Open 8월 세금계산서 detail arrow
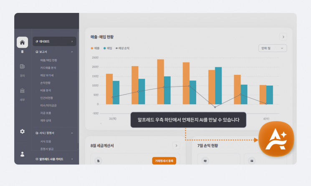Screen dimensions: 311x186 [176, 146]
